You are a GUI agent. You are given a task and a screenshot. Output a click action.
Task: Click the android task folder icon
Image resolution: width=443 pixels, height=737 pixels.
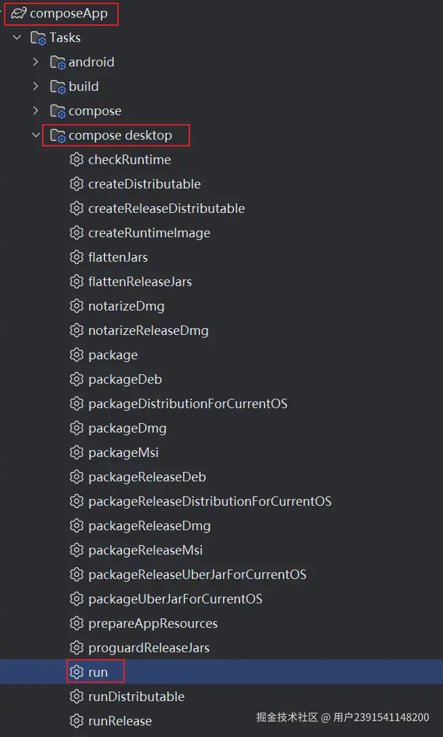click(58, 62)
